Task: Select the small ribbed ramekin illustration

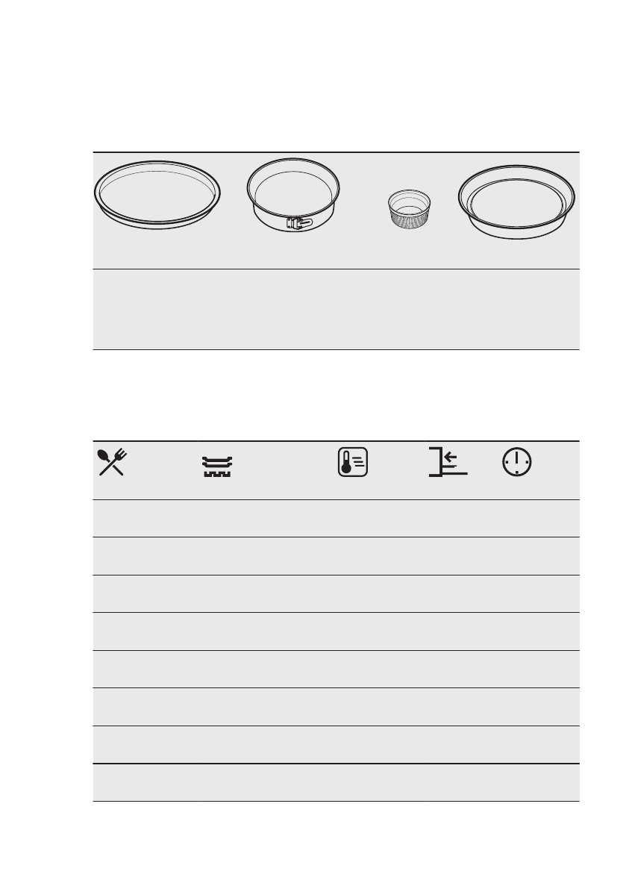Action: [x=409, y=209]
